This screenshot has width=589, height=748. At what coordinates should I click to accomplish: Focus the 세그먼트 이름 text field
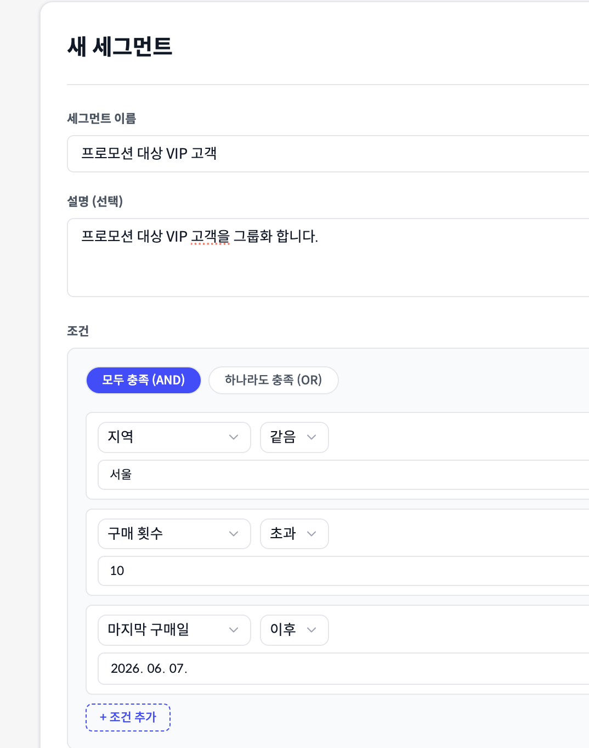click(329, 154)
